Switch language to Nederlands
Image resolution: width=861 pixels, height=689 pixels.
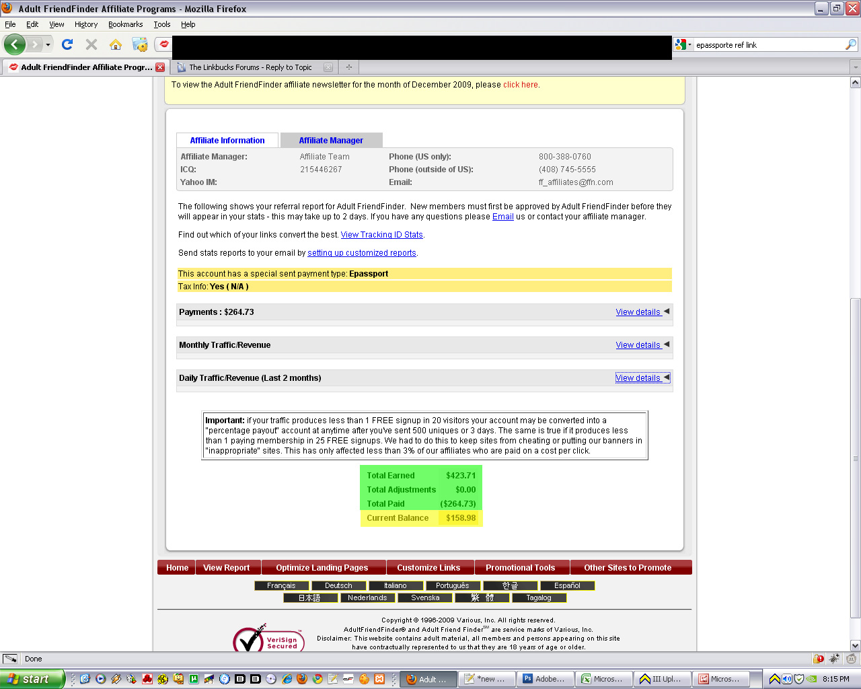(x=367, y=597)
